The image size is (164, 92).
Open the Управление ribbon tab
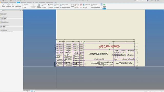[29, 3]
